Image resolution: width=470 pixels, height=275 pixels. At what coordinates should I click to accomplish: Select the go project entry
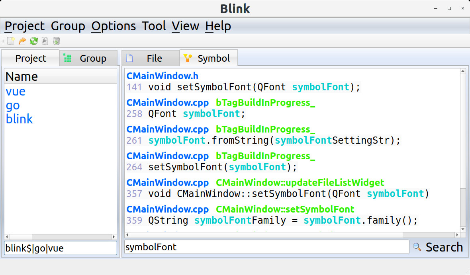pos(13,105)
